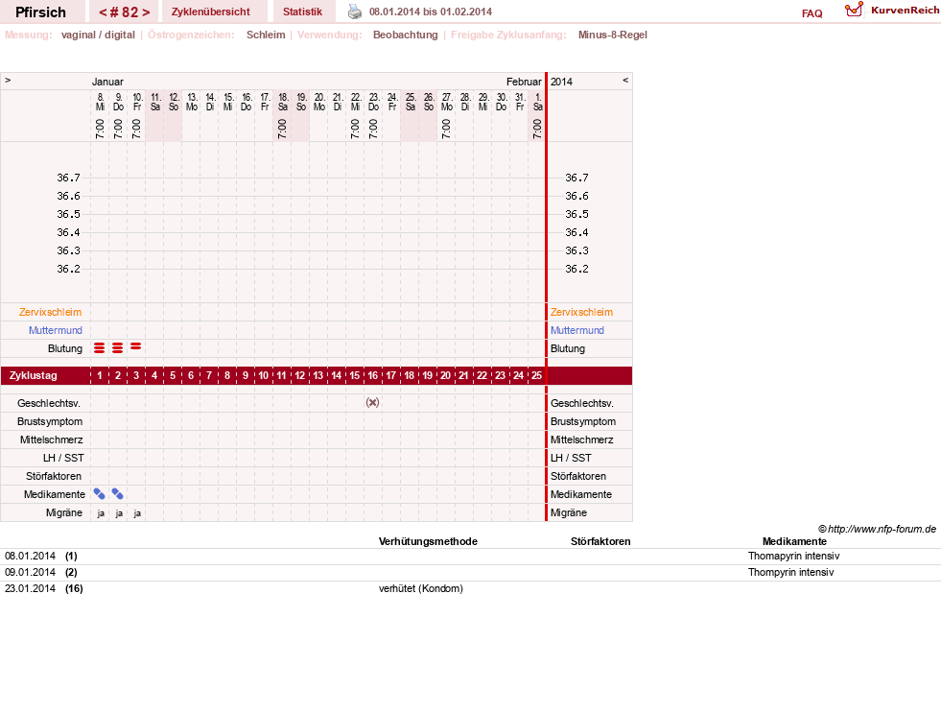The image size is (941, 713).
Task: Click the right Muttermund label
Action: click(x=577, y=330)
